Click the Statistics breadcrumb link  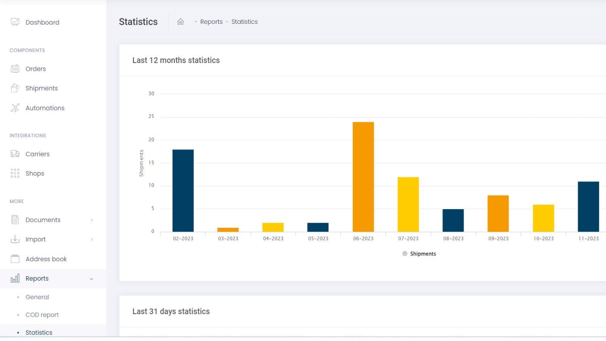point(244,22)
